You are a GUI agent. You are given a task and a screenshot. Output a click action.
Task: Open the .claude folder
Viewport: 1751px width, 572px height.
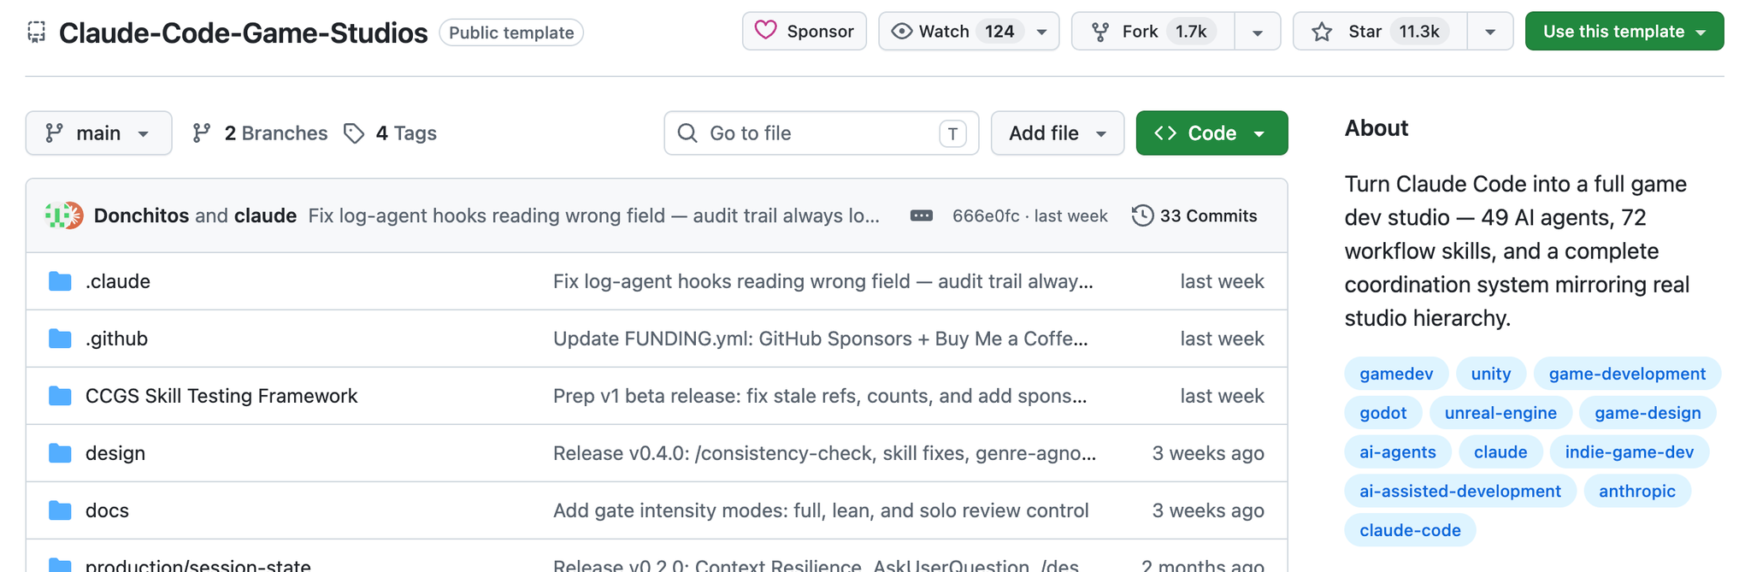pyautogui.click(x=118, y=281)
